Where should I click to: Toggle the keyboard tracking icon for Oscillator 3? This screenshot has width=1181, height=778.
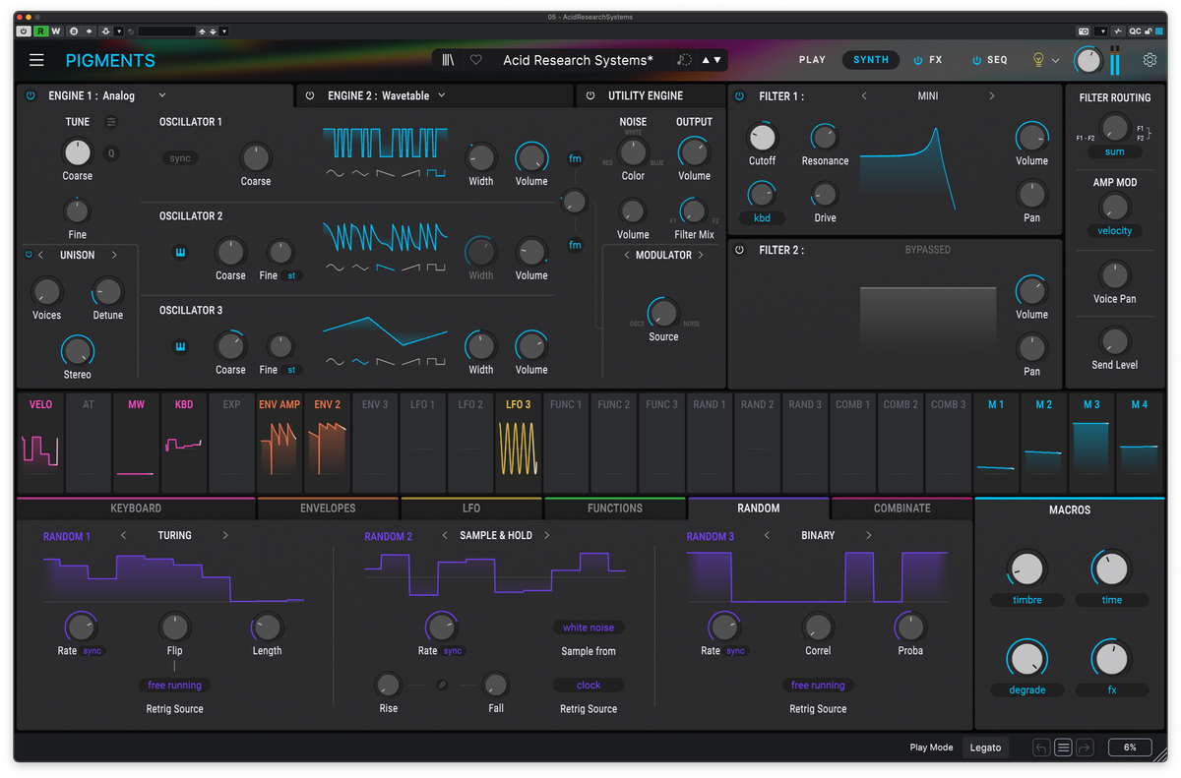point(181,346)
